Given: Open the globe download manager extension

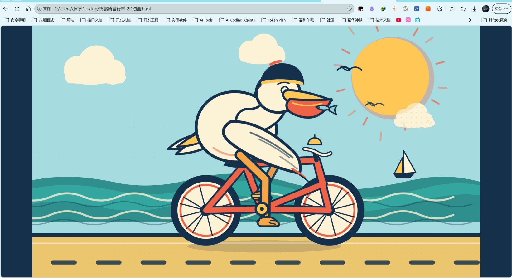Looking at the screenshot, I should (383, 9).
